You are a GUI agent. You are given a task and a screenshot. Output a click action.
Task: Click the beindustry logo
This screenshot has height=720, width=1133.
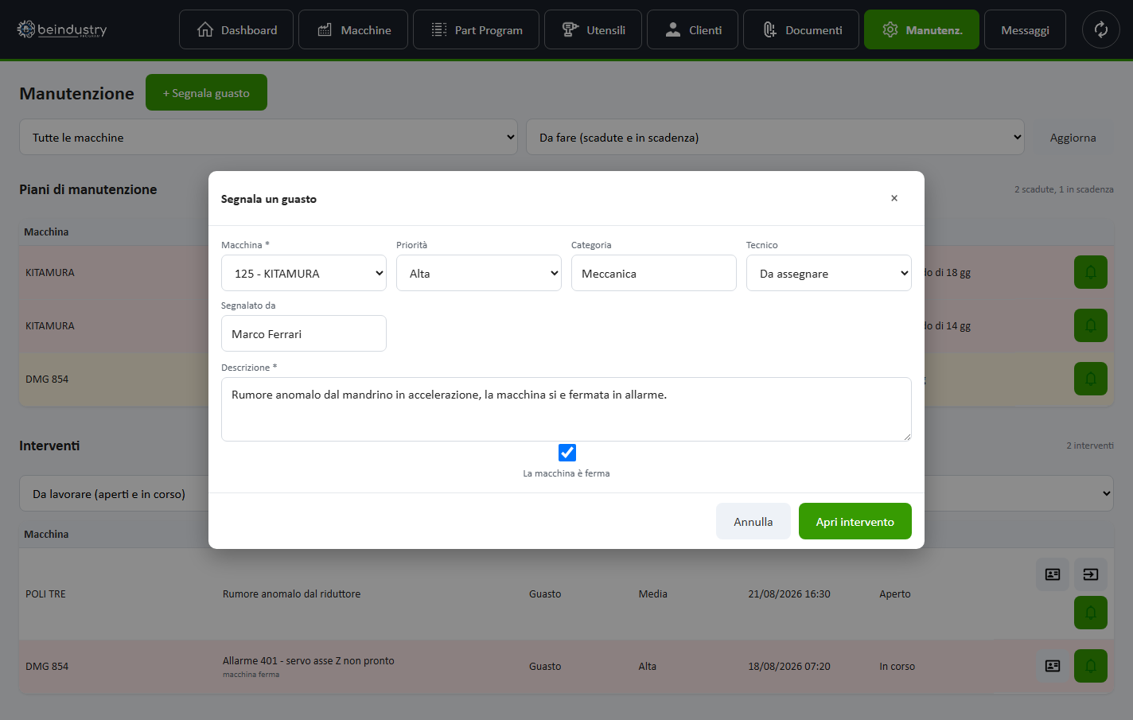(x=62, y=29)
